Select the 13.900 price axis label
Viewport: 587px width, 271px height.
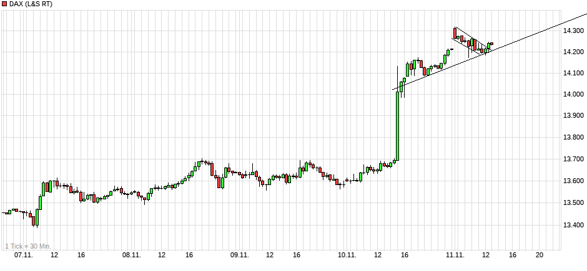coord(573,116)
